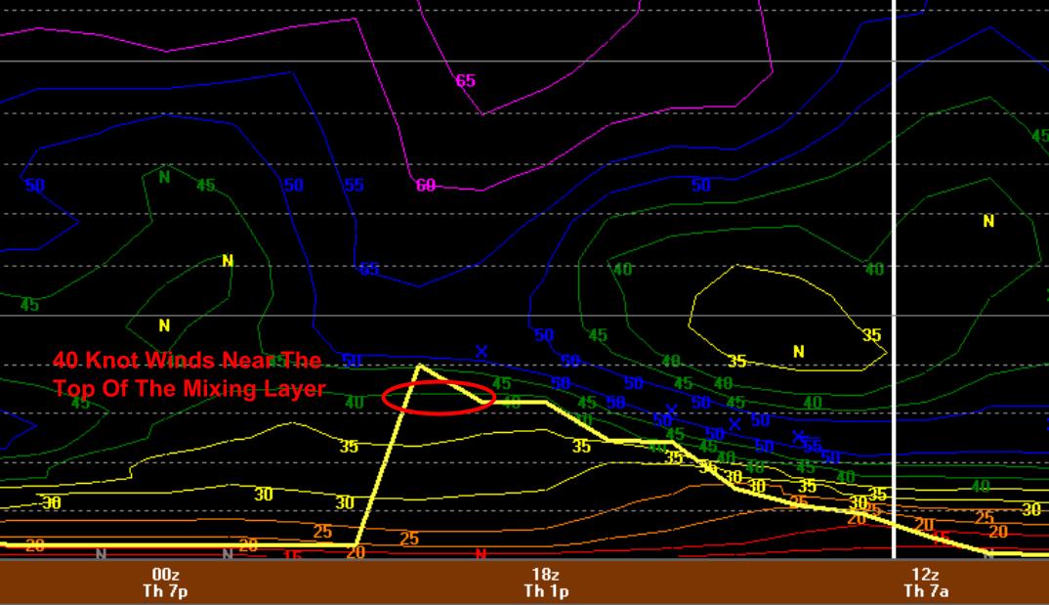The width and height of the screenshot is (1049, 605).
Task: Click the green N marker at upper left
Action: [164, 178]
